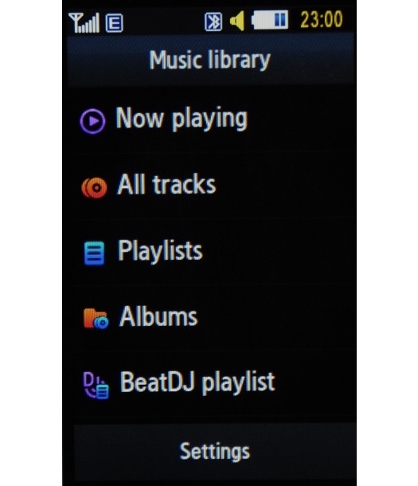Tap the EDGE network E icon
Viewport: 418px width, 486px height.
(115, 23)
